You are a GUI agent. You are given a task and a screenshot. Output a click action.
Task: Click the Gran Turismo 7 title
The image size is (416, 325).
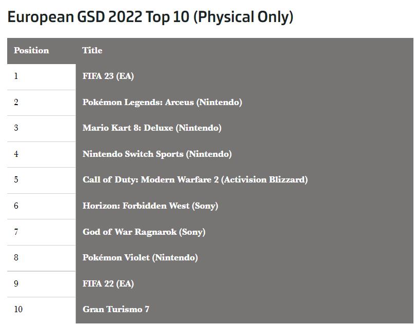[116, 309]
